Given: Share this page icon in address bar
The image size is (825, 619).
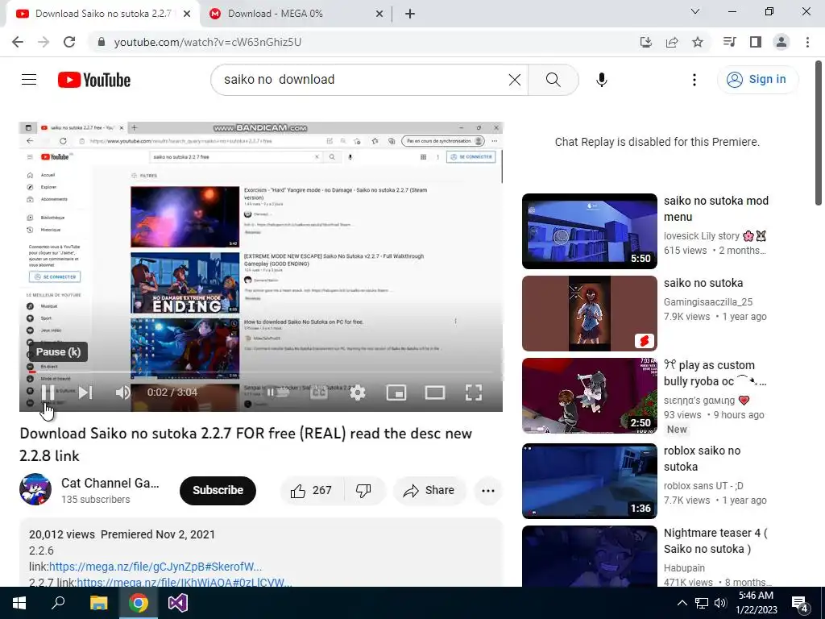Looking at the screenshot, I should click(672, 42).
